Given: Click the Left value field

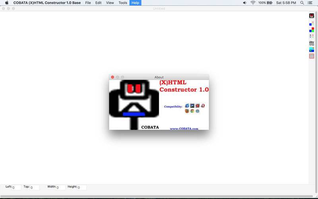Looking at the screenshot, I should [16, 187].
